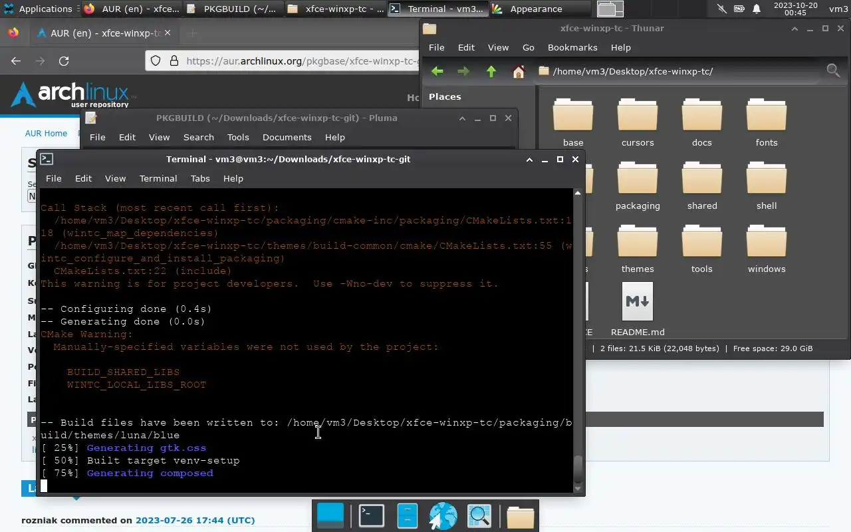
Task: Select the shared folder in Thunar
Action: coord(702,186)
